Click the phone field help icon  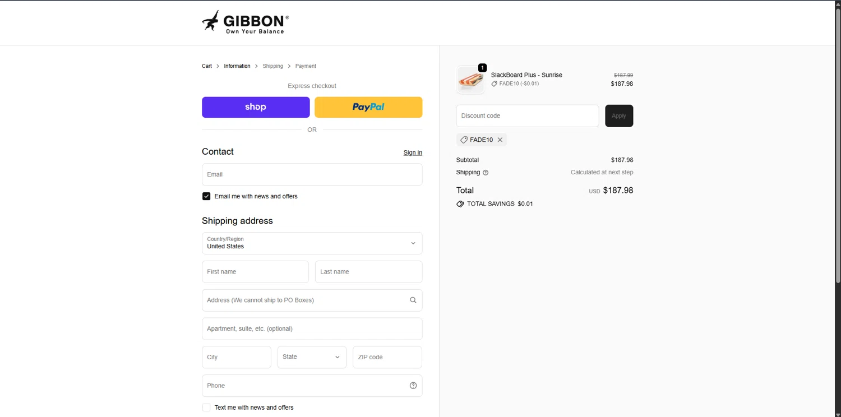point(413,386)
